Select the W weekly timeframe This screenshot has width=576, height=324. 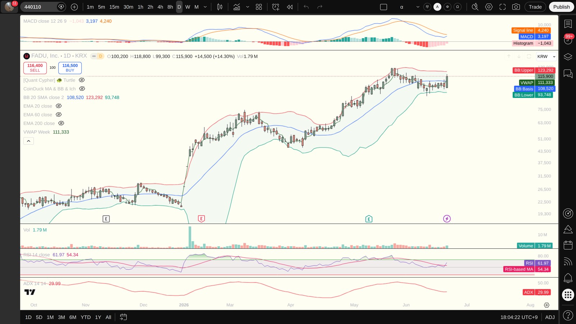(x=188, y=7)
